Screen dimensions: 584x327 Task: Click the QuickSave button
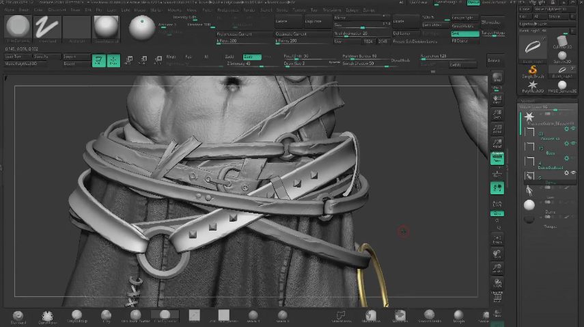click(419, 2)
